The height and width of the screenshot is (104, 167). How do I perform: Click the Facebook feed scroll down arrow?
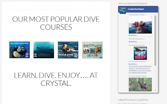point(155,90)
